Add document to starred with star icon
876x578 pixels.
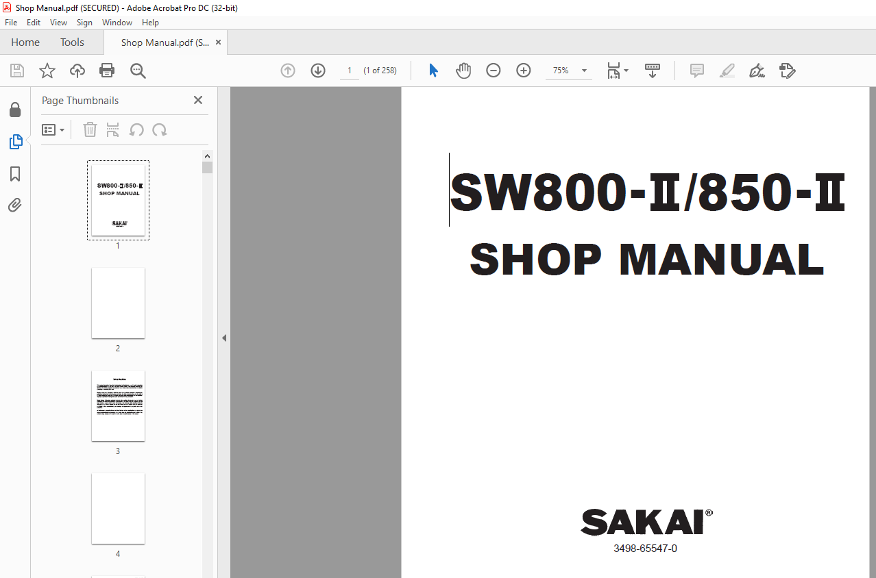click(47, 71)
